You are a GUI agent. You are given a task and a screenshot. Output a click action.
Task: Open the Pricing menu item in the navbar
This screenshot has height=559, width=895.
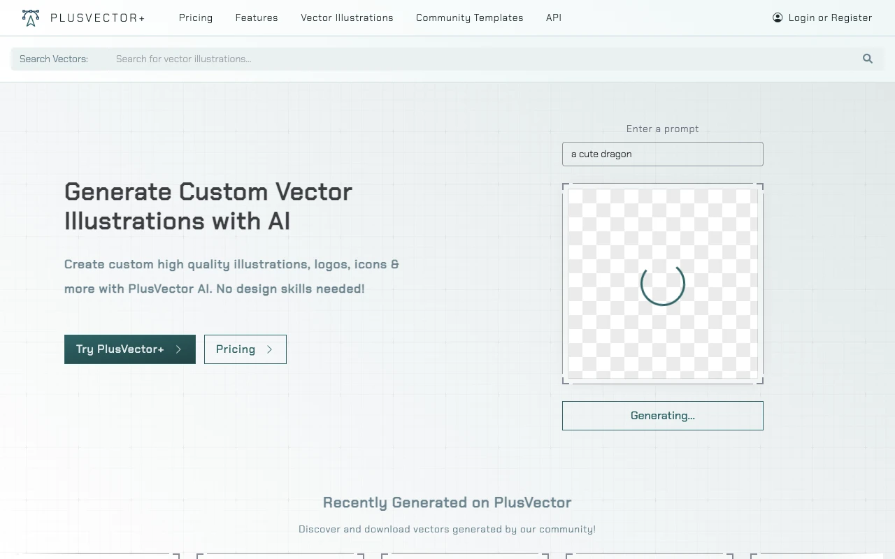click(196, 17)
